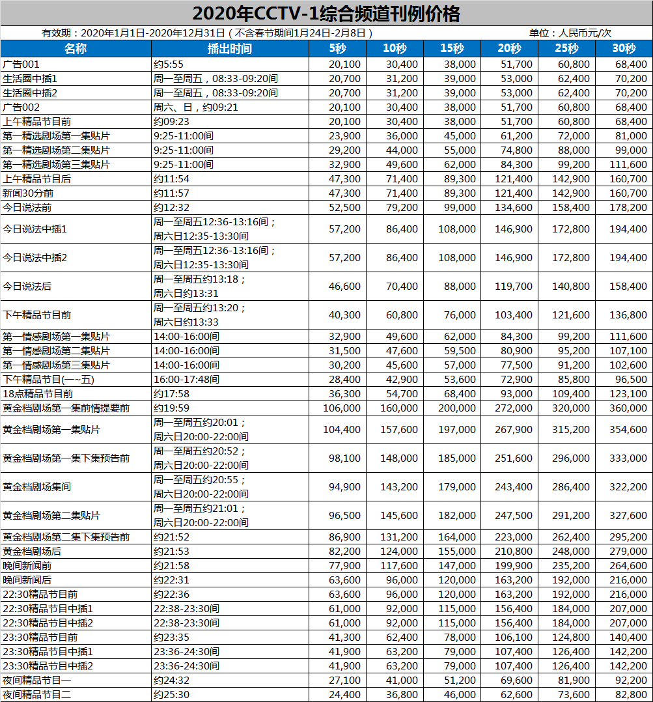Click the 单位:人民币元/次 unit label
Screen dimensions: 653x702
[x=570, y=33]
